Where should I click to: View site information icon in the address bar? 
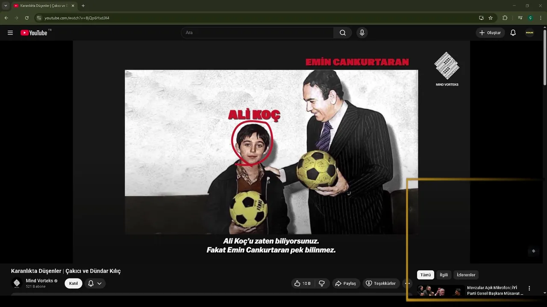(39, 18)
